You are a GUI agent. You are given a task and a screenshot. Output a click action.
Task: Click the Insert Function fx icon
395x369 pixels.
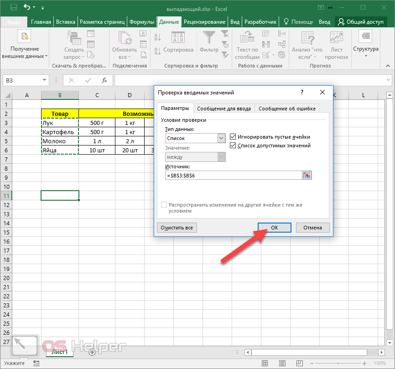(104, 80)
